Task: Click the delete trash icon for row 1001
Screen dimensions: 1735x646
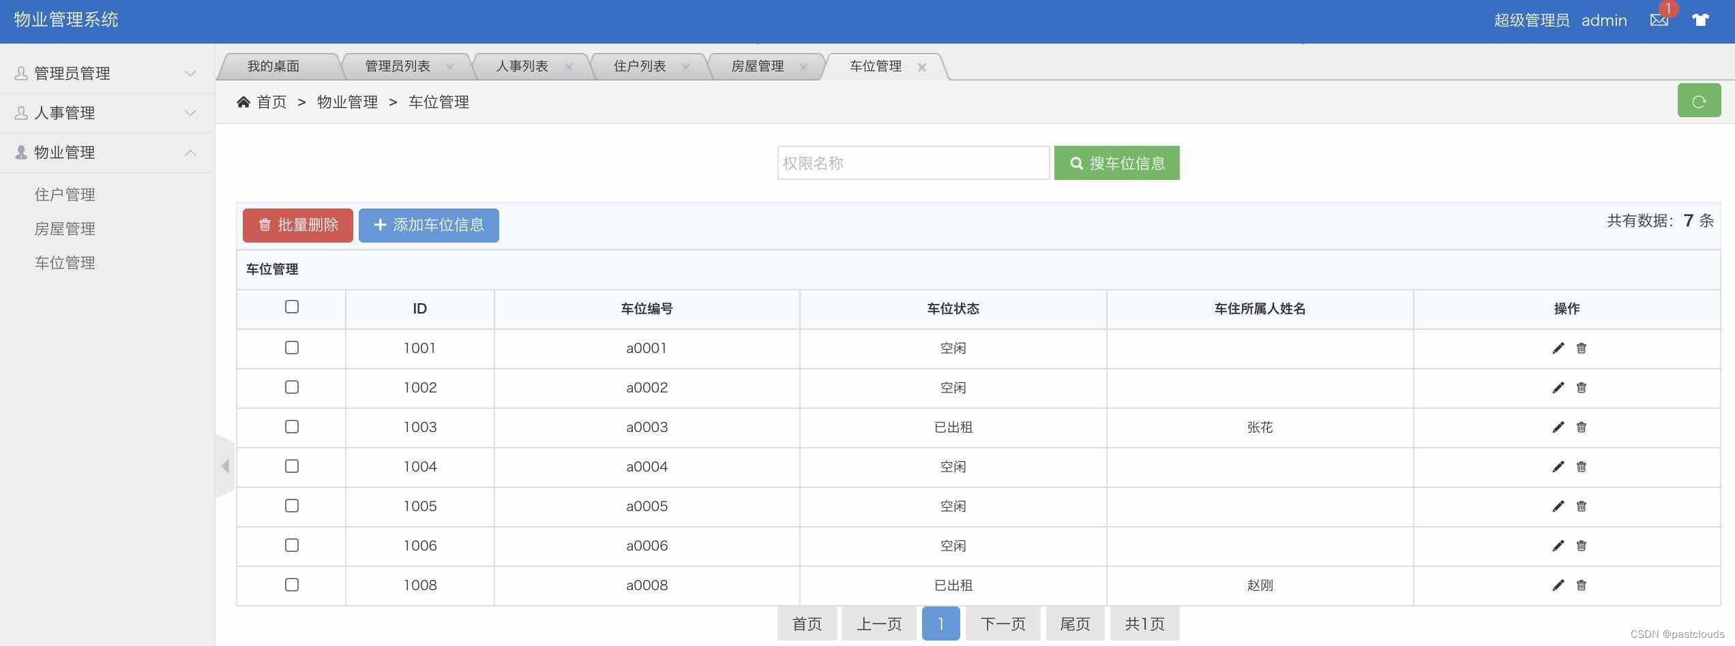Action: coord(1581,348)
